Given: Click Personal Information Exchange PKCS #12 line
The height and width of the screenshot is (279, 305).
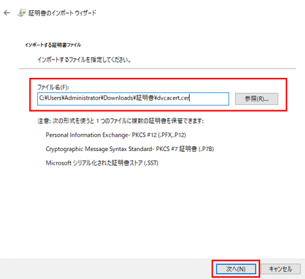Looking at the screenshot, I should 116,135.
